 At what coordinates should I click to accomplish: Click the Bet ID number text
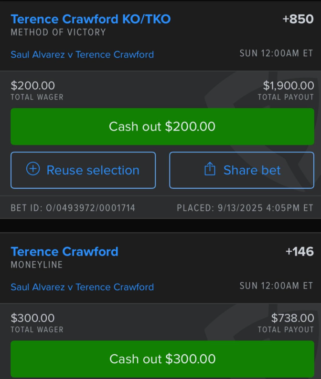coord(73,208)
